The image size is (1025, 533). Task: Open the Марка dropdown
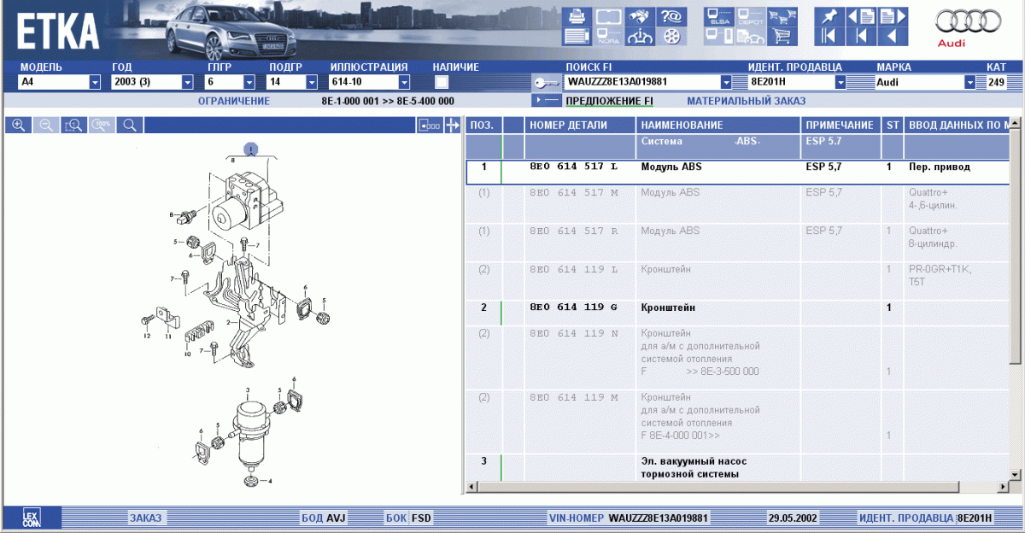[969, 82]
